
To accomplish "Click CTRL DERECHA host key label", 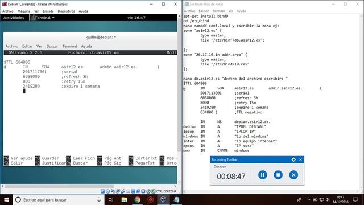I will 166,191.
